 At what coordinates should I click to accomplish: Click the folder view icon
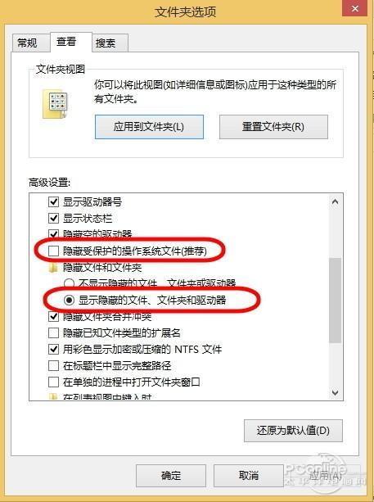coord(55,104)
